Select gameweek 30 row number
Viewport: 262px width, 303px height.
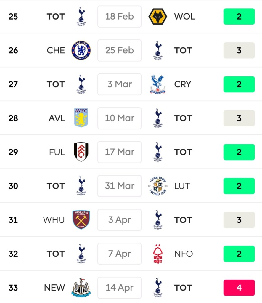(x=13, y=186)
